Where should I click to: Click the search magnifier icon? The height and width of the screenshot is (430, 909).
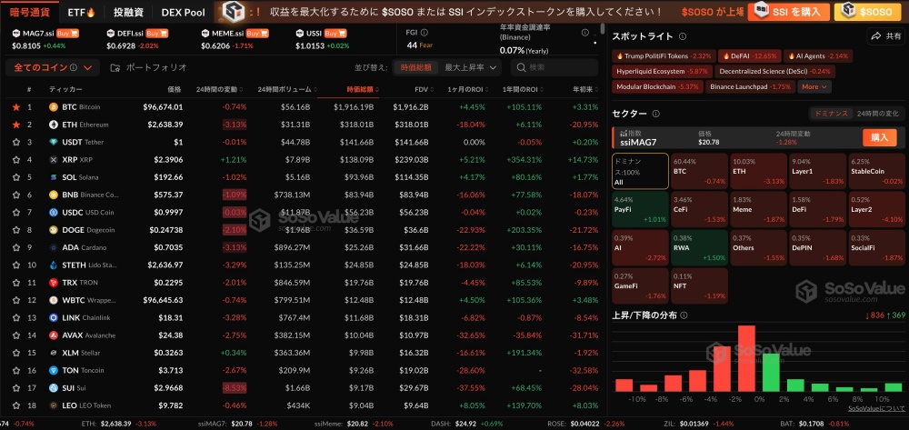[x=521, y=68]
